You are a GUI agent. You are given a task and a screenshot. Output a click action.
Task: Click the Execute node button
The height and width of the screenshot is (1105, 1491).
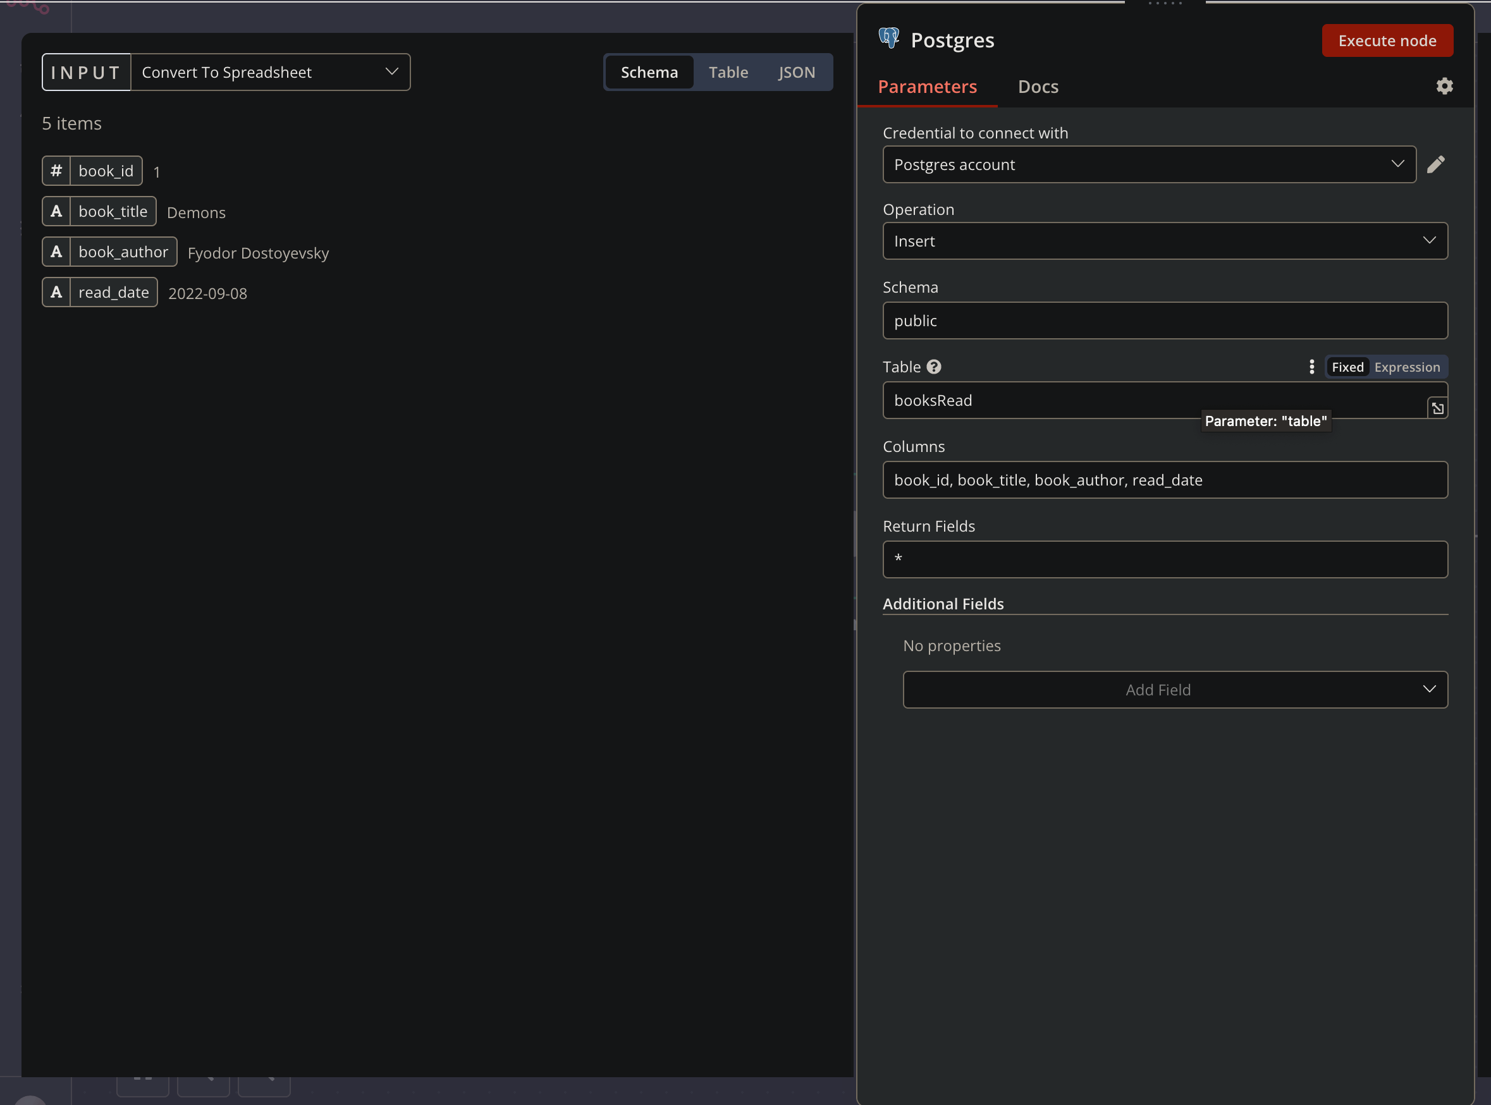point(1387,40)
